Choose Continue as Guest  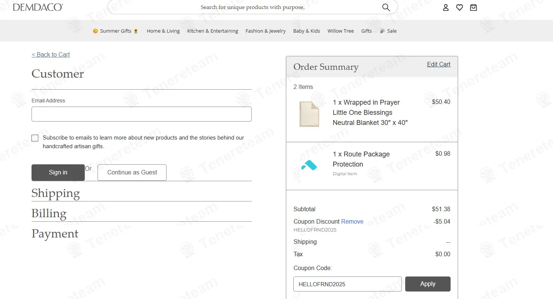(x=132, y=173)
